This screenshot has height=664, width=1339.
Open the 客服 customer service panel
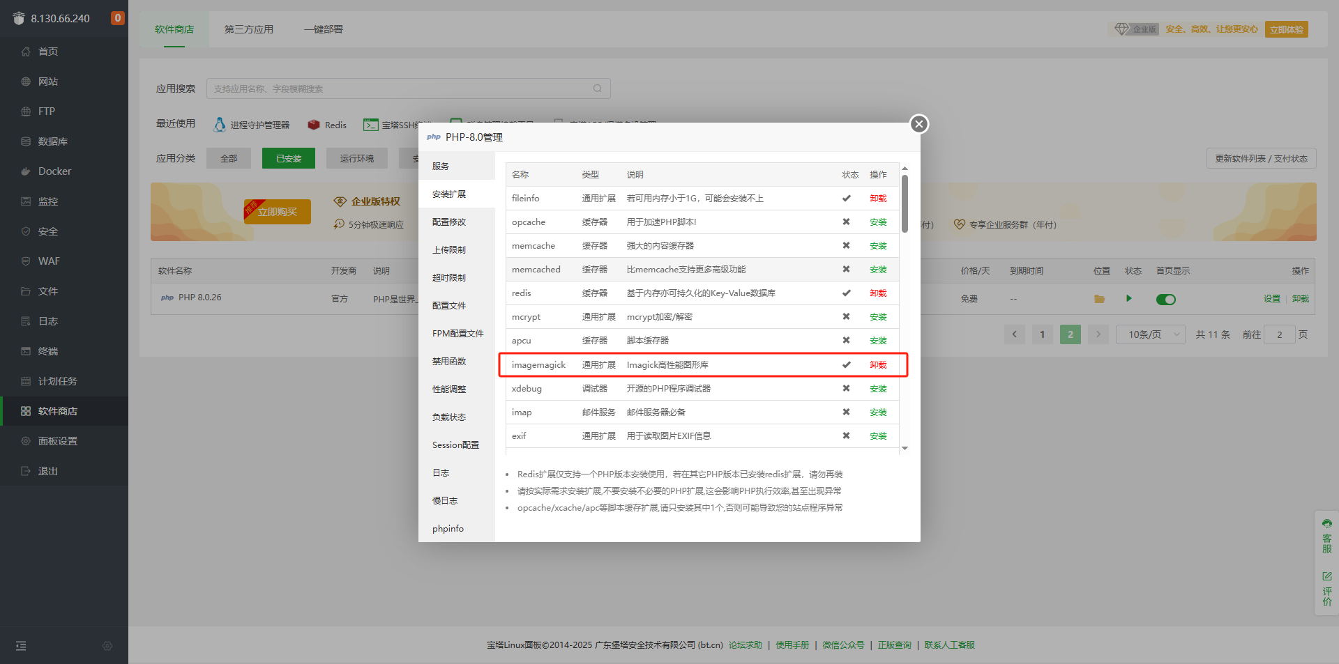[1327, 536]
